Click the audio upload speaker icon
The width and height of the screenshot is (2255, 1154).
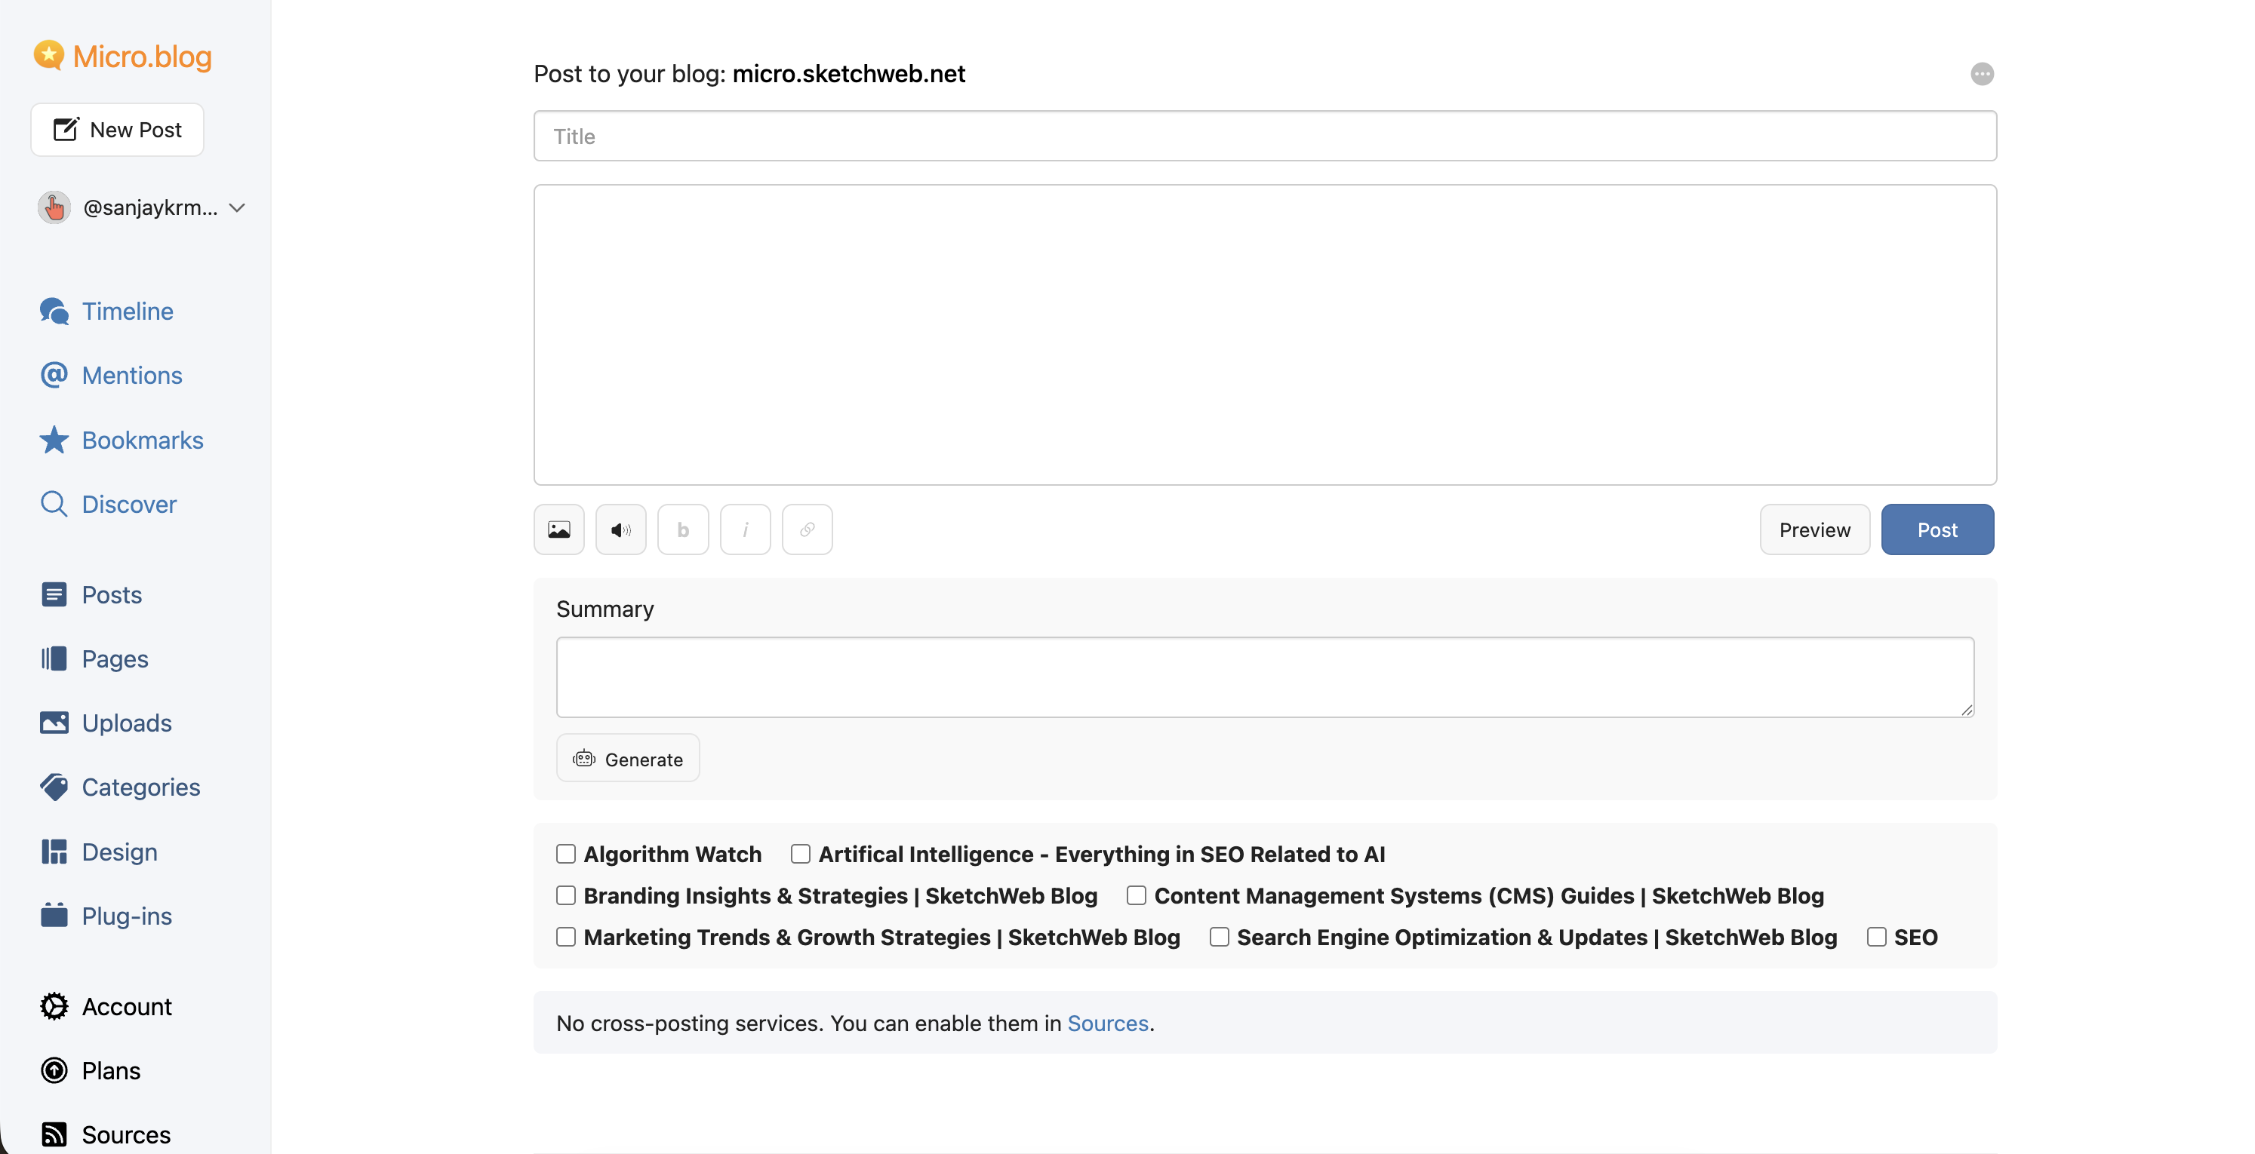[620, 529]
